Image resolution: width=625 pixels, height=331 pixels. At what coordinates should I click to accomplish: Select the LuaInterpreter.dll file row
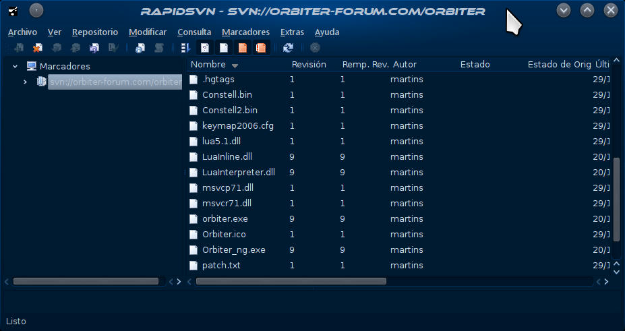click(x=398, y=173)
